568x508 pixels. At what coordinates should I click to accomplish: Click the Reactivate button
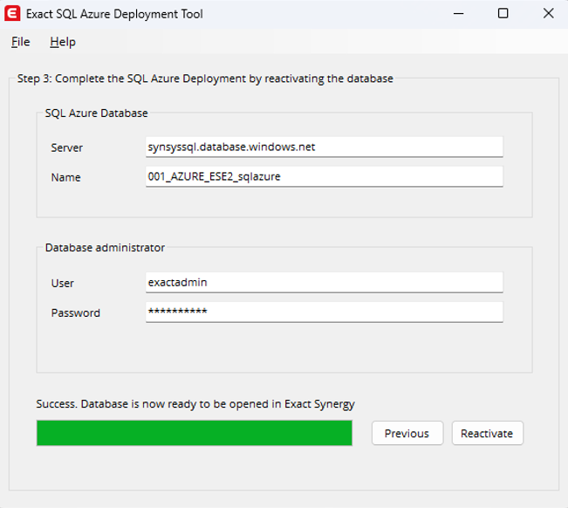[x=487, y=433]
